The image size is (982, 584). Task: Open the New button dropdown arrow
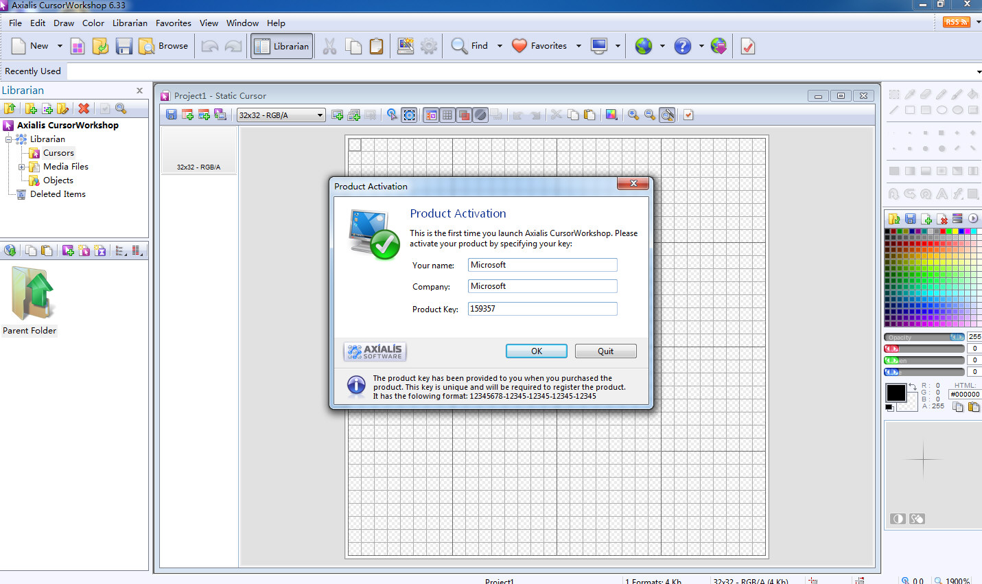tap(60, 47)
